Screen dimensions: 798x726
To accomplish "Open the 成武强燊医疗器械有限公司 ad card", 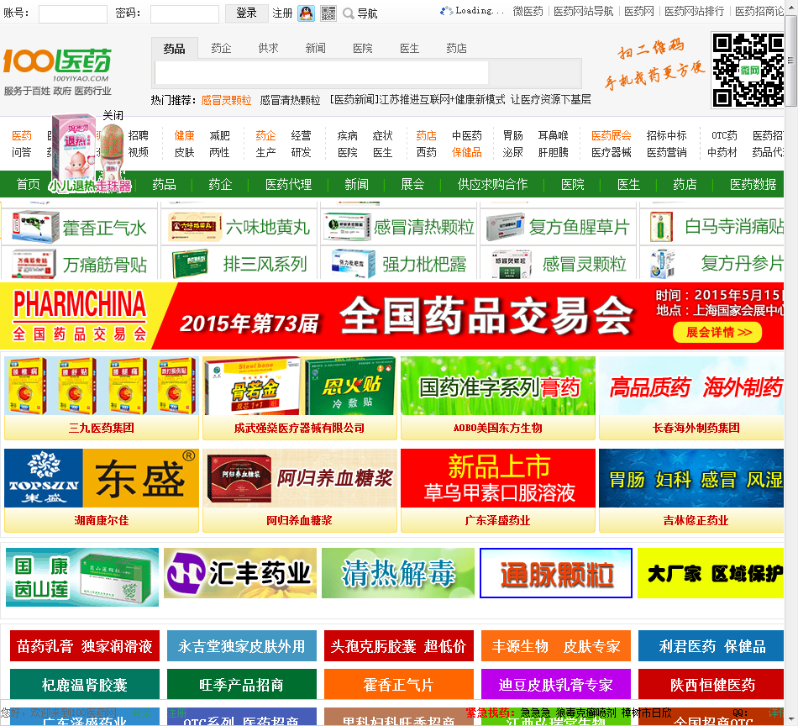I will tap(299, 397).
